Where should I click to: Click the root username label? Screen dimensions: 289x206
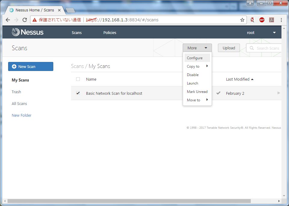(x=251, y=32)
